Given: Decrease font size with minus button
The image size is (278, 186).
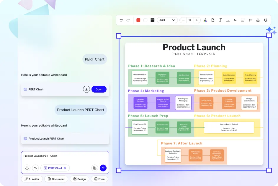Looking at the screenshot, I should (x=183, y=20).
